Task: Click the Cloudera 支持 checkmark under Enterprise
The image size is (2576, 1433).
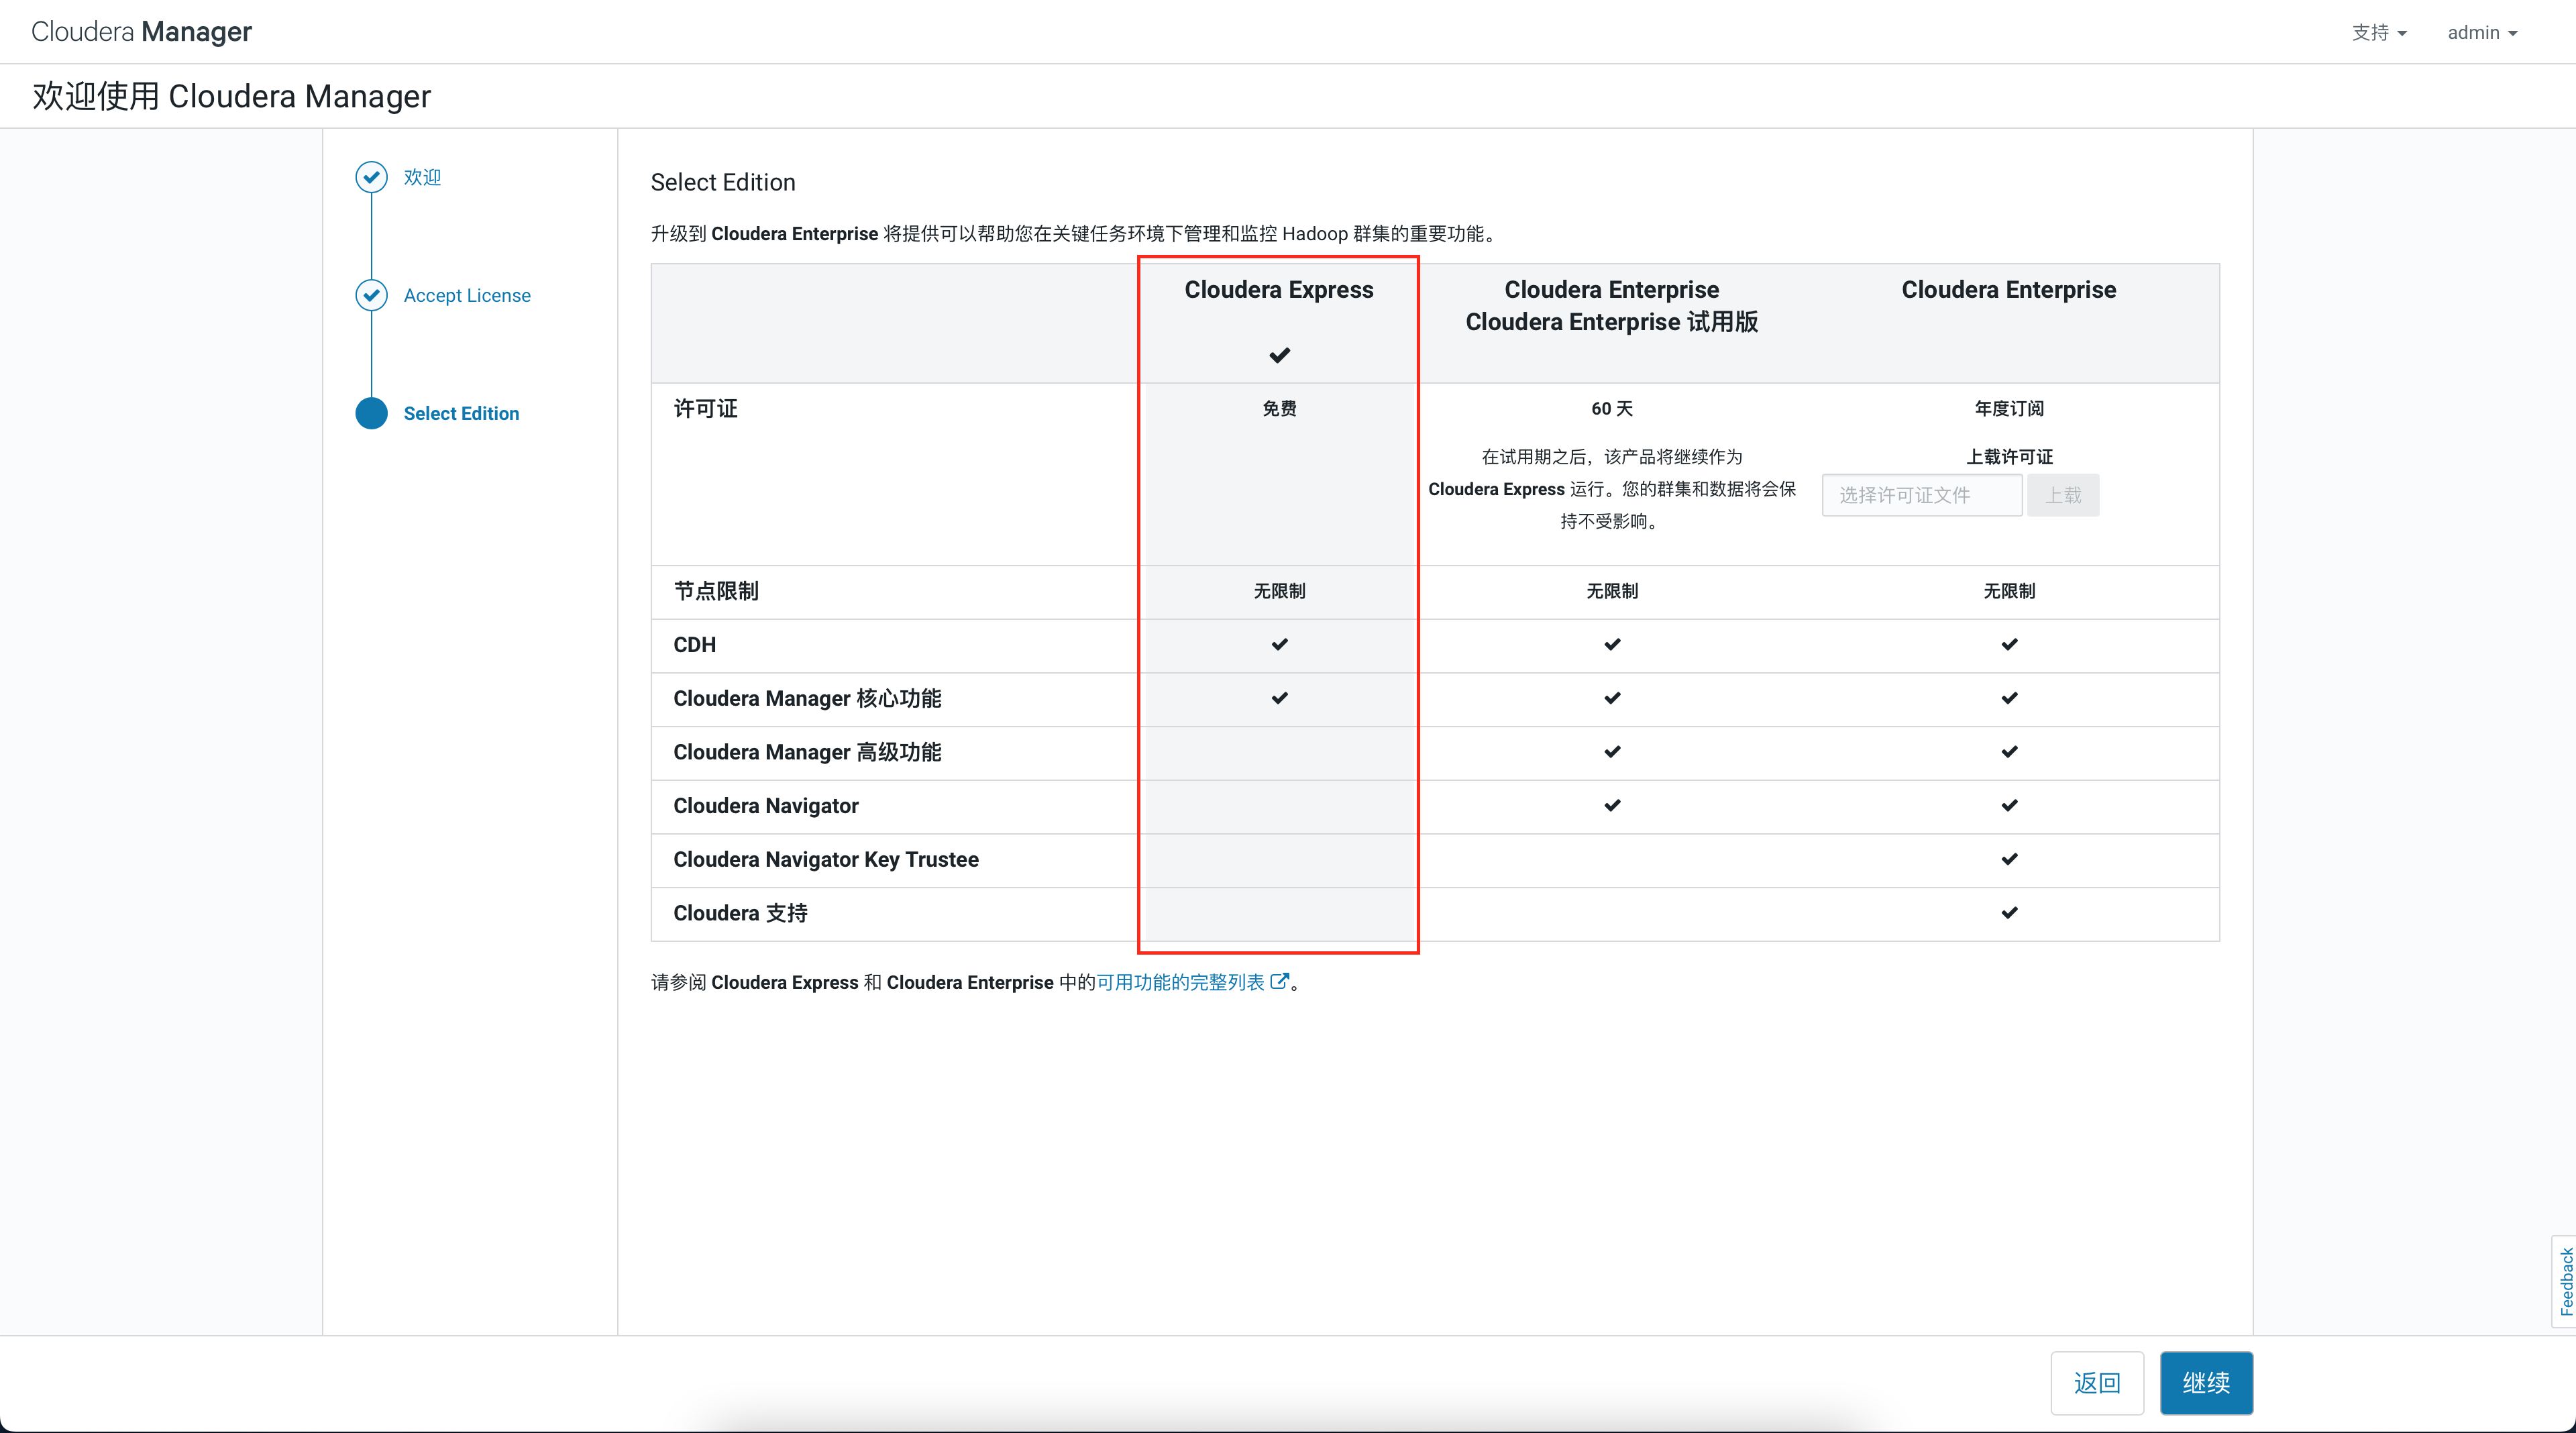Action: (x=2009, y=913)
